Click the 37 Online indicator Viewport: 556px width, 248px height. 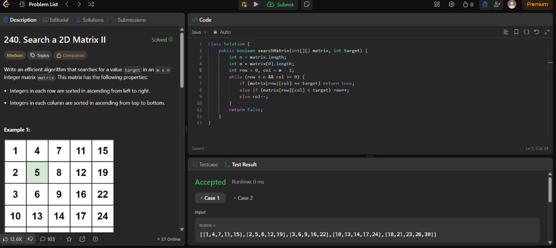[169, 239]
